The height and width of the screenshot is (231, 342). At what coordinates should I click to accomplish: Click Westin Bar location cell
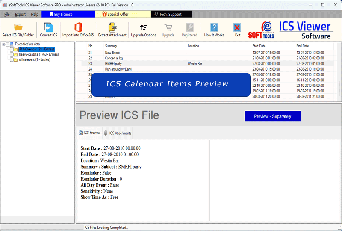(x=195, y=64)
